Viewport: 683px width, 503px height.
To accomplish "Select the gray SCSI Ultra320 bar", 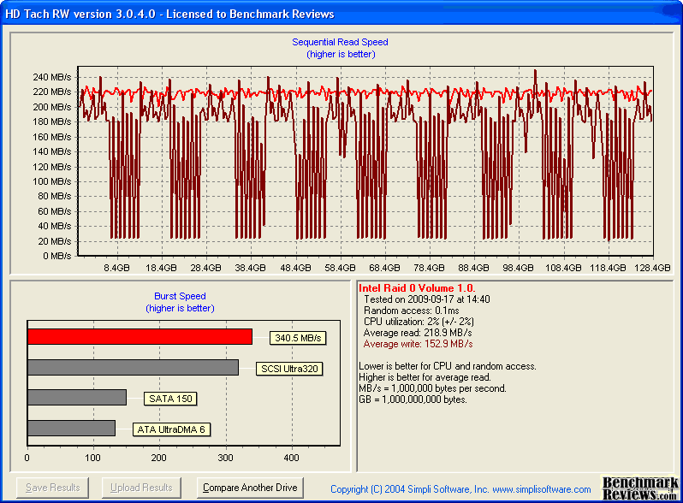I will coord(133,367).
